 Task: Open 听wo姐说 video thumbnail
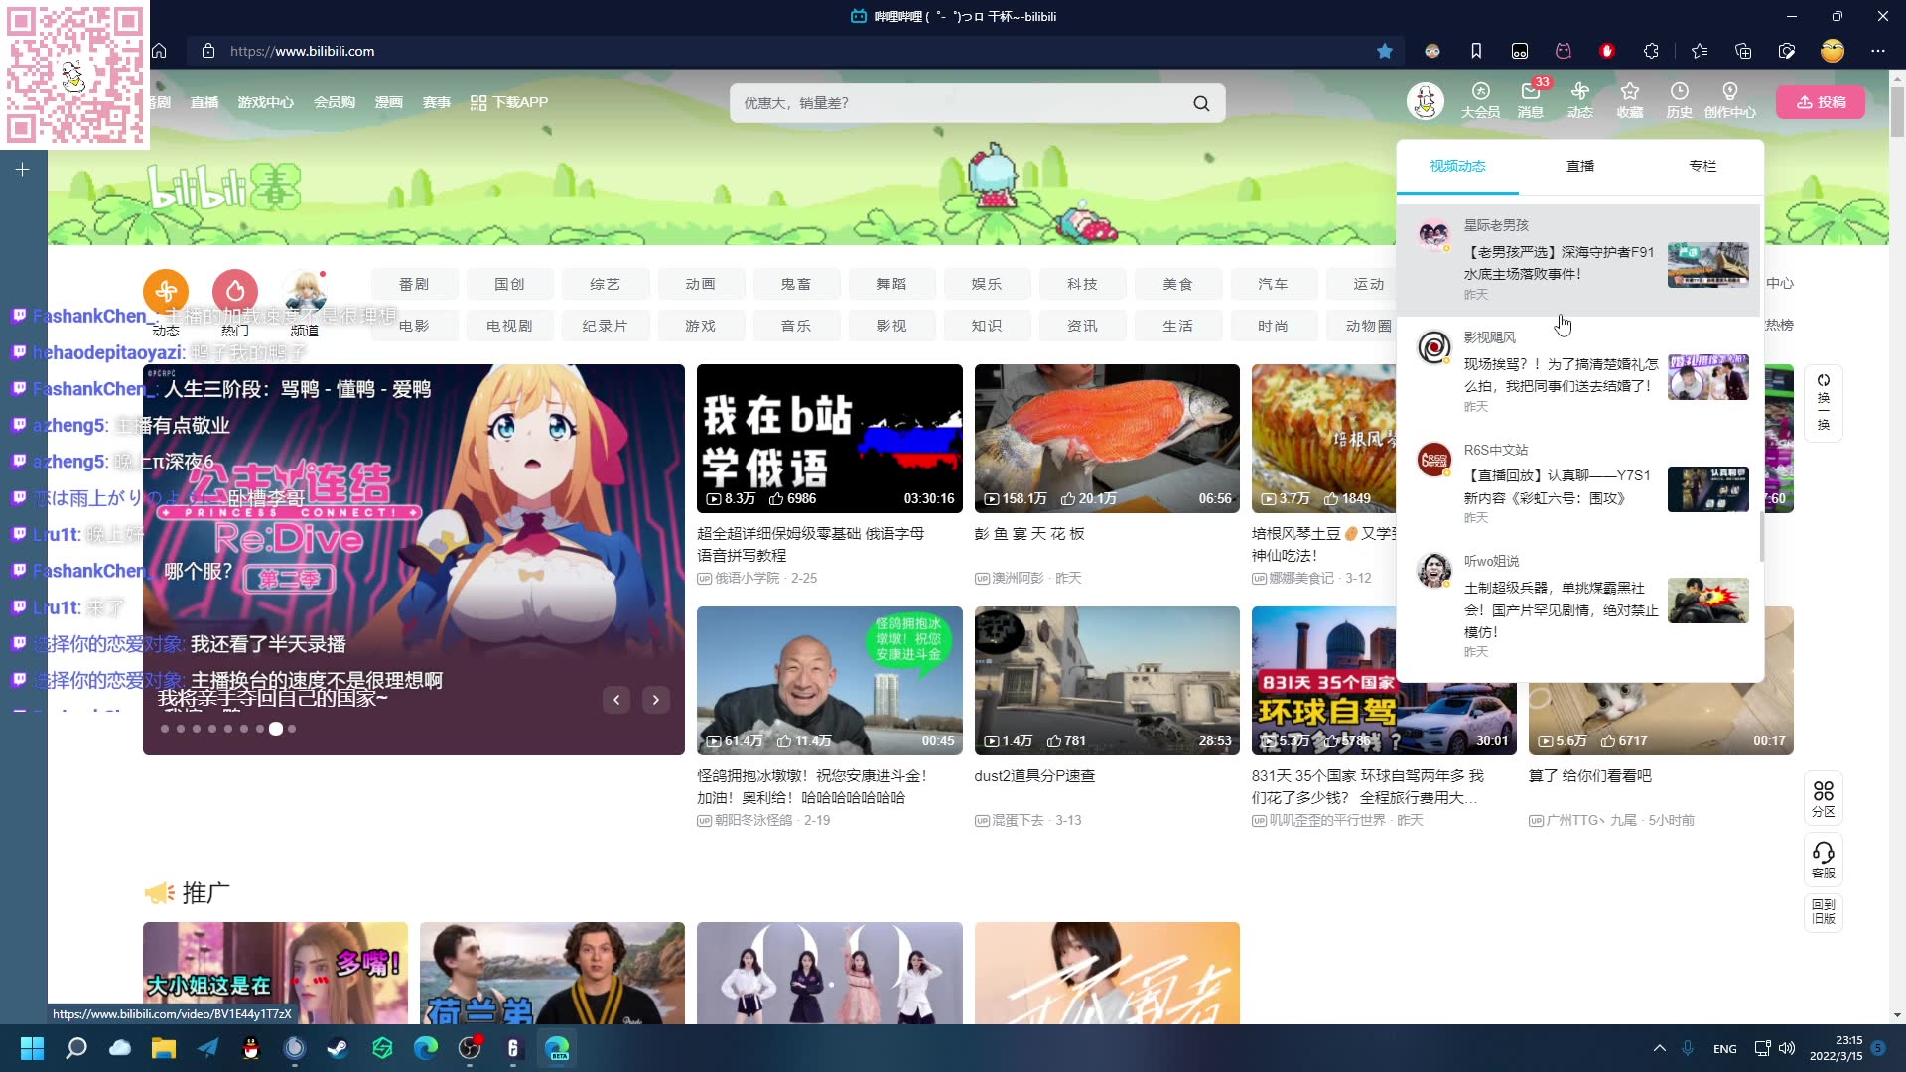point(1707,601)
